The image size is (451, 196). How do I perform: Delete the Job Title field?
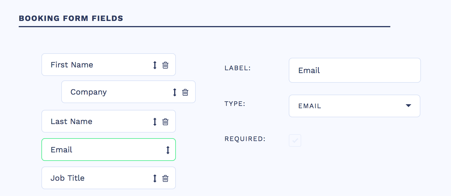(165, 178)
